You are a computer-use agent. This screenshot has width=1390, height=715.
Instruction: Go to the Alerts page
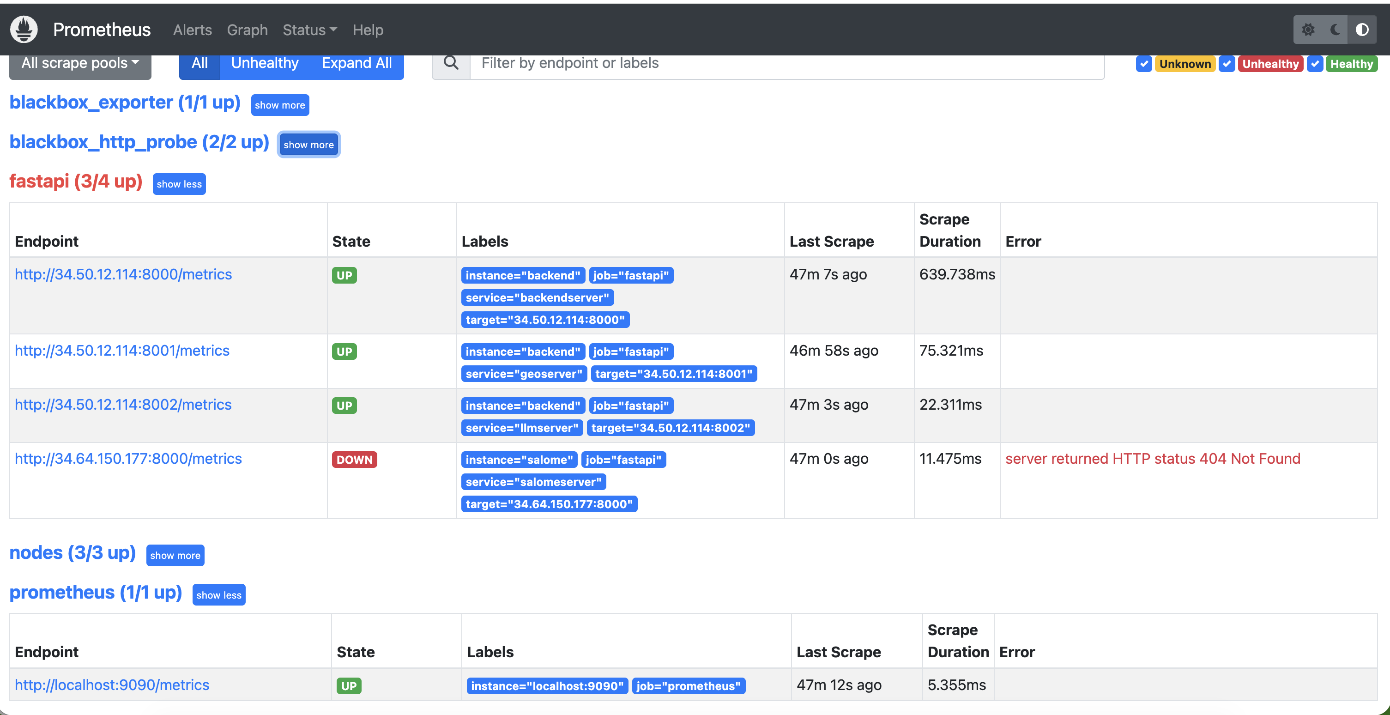point(192,30)
